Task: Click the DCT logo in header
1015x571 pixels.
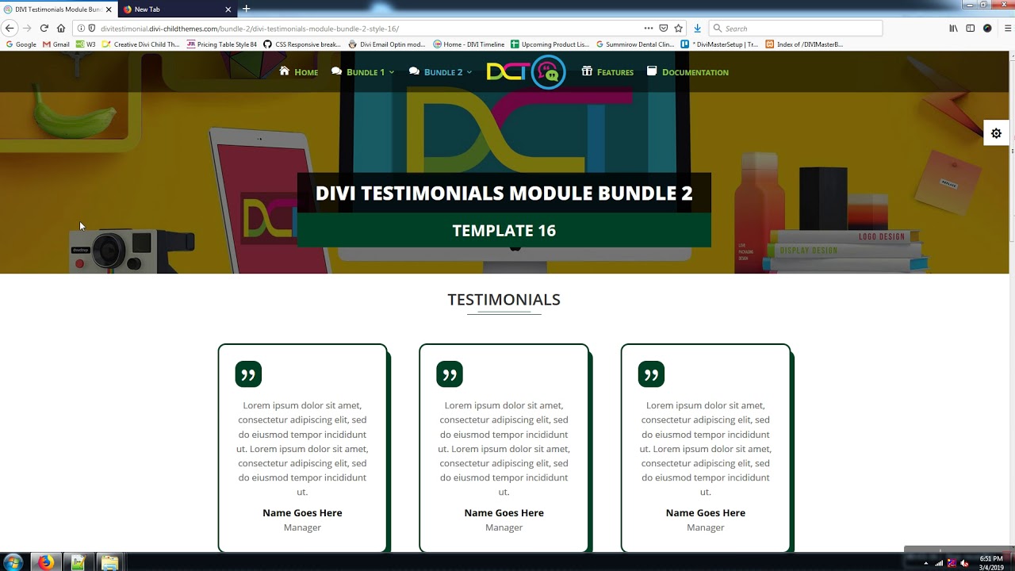Action: pos(527,72)
